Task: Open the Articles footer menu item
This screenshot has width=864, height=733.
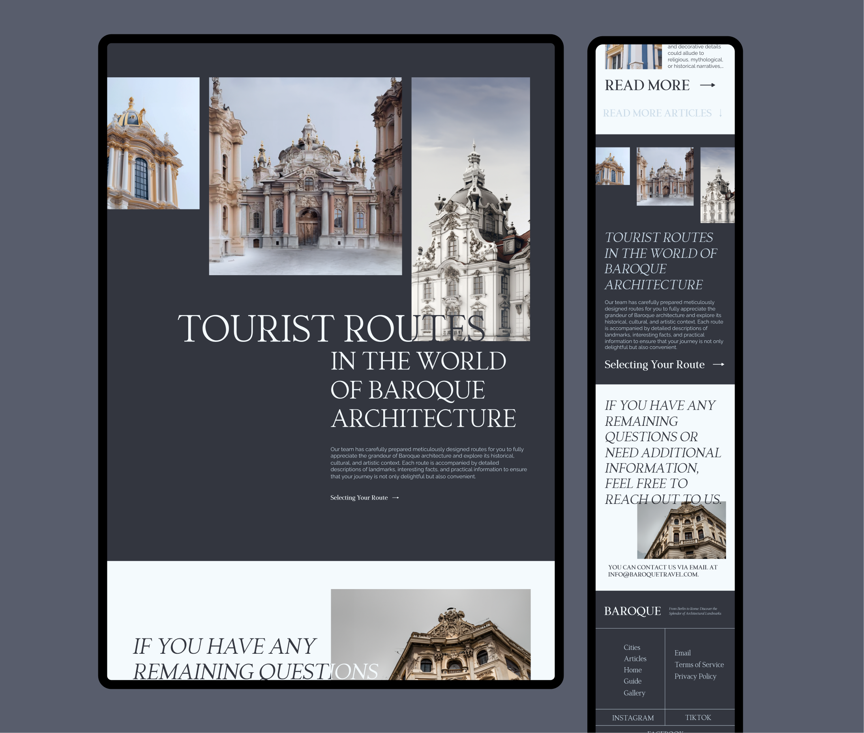Action: click(635, 658)
